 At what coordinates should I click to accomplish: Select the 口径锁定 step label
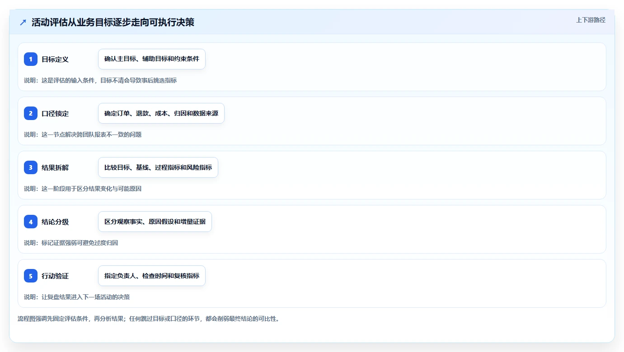click(x=55, y=113)
